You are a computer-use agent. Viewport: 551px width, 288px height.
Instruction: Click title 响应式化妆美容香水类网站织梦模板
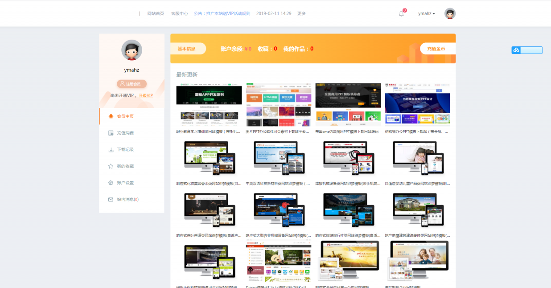tap(209, 183)
